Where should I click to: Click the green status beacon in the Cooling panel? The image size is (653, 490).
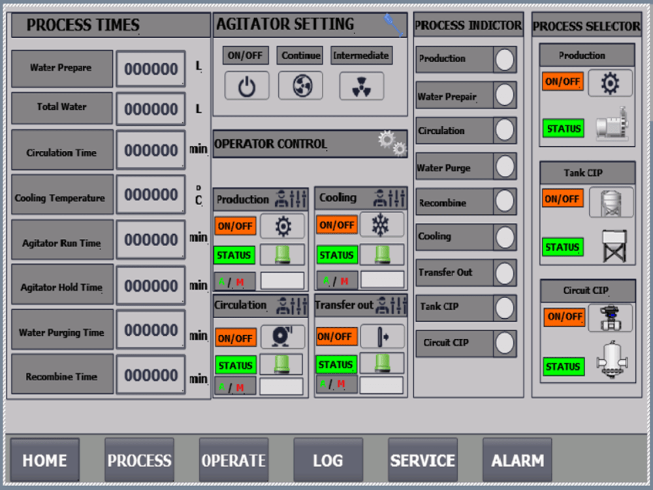[383, 254]
